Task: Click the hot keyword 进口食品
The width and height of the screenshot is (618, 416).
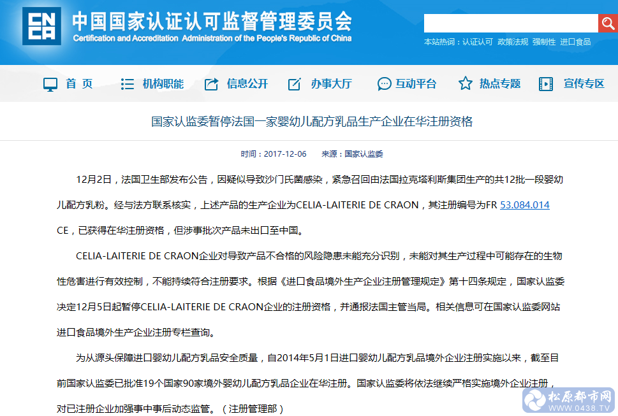Action: point(575,42)
